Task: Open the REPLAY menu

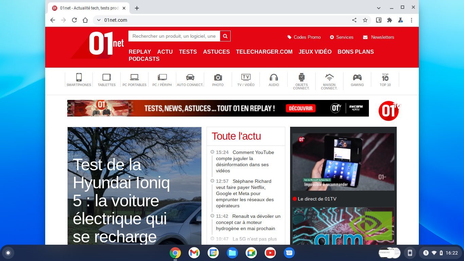Action: pos(140,52)
